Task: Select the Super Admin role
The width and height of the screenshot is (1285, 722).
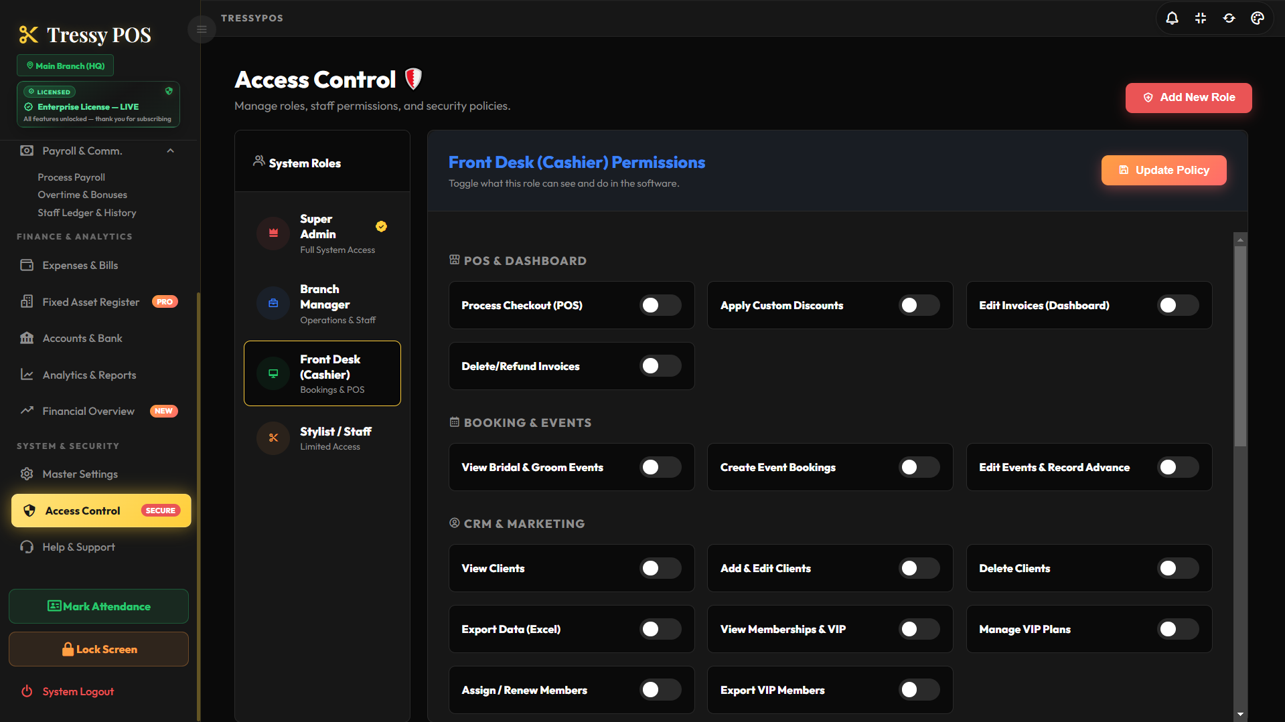Action: 322,234
